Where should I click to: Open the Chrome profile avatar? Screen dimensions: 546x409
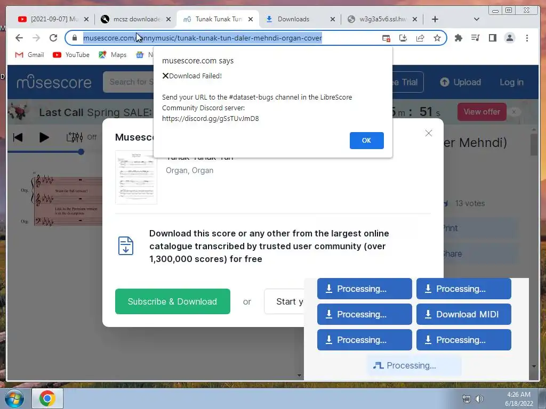509,38
